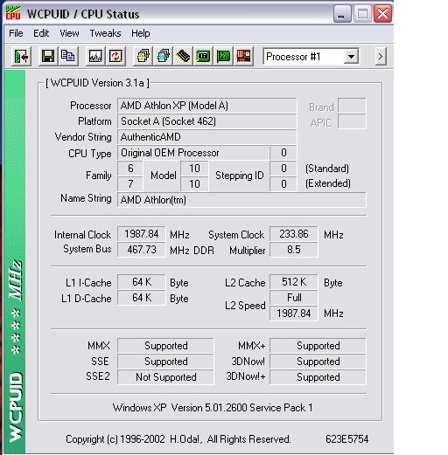Click the Internal Clock value 1987.84
This screenshot has width=448, height=455.
pos(142,234)
